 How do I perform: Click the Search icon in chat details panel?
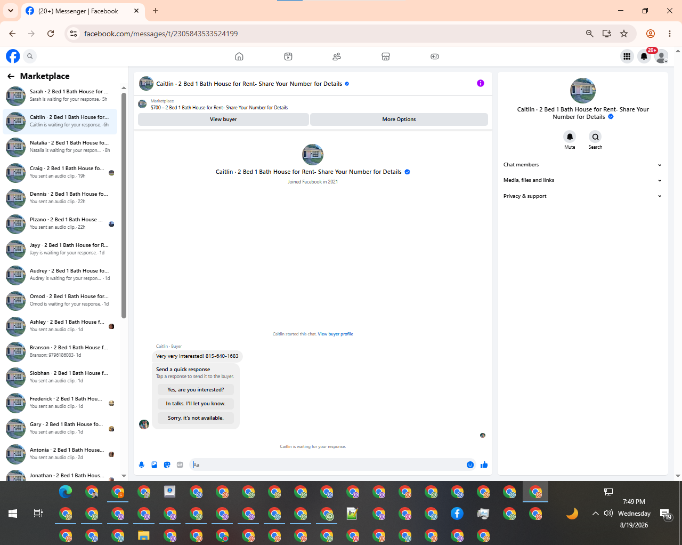tap(595, 137)
